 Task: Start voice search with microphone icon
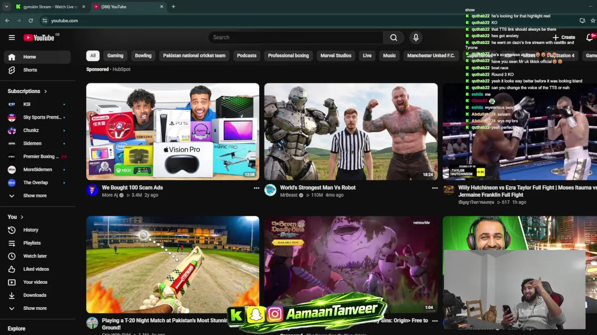click(x=416, y=37)
